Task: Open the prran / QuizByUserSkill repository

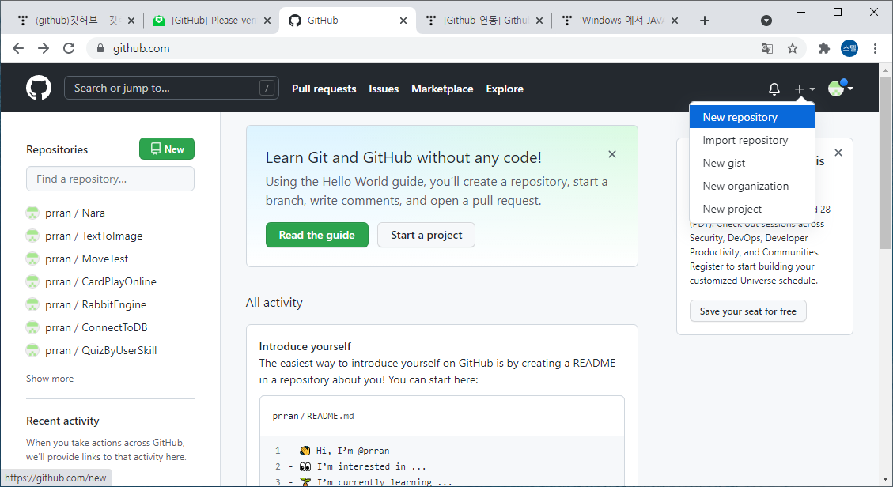Action: click(100, 350)
